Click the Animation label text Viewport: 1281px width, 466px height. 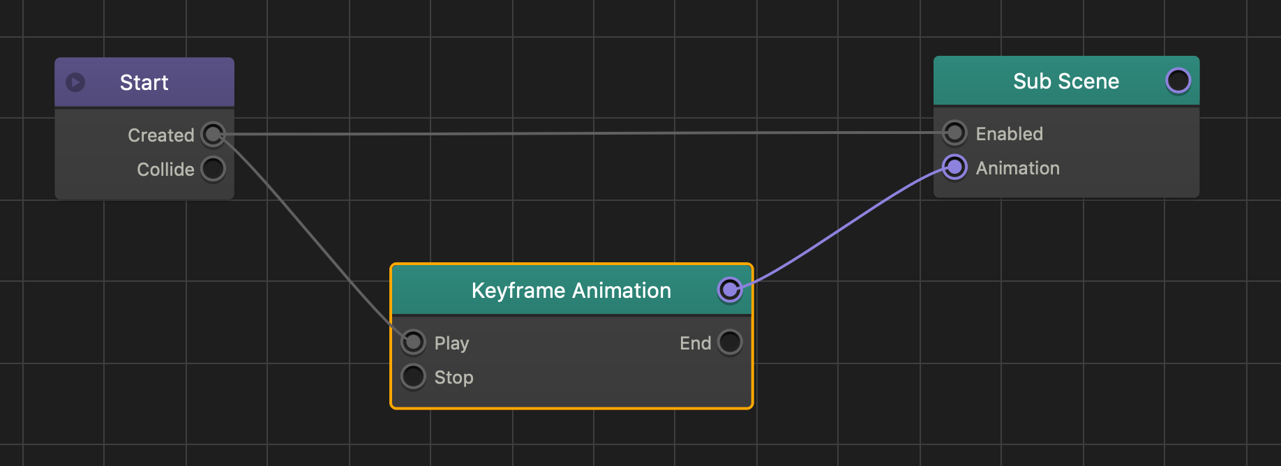click(x=1017, y=168)
